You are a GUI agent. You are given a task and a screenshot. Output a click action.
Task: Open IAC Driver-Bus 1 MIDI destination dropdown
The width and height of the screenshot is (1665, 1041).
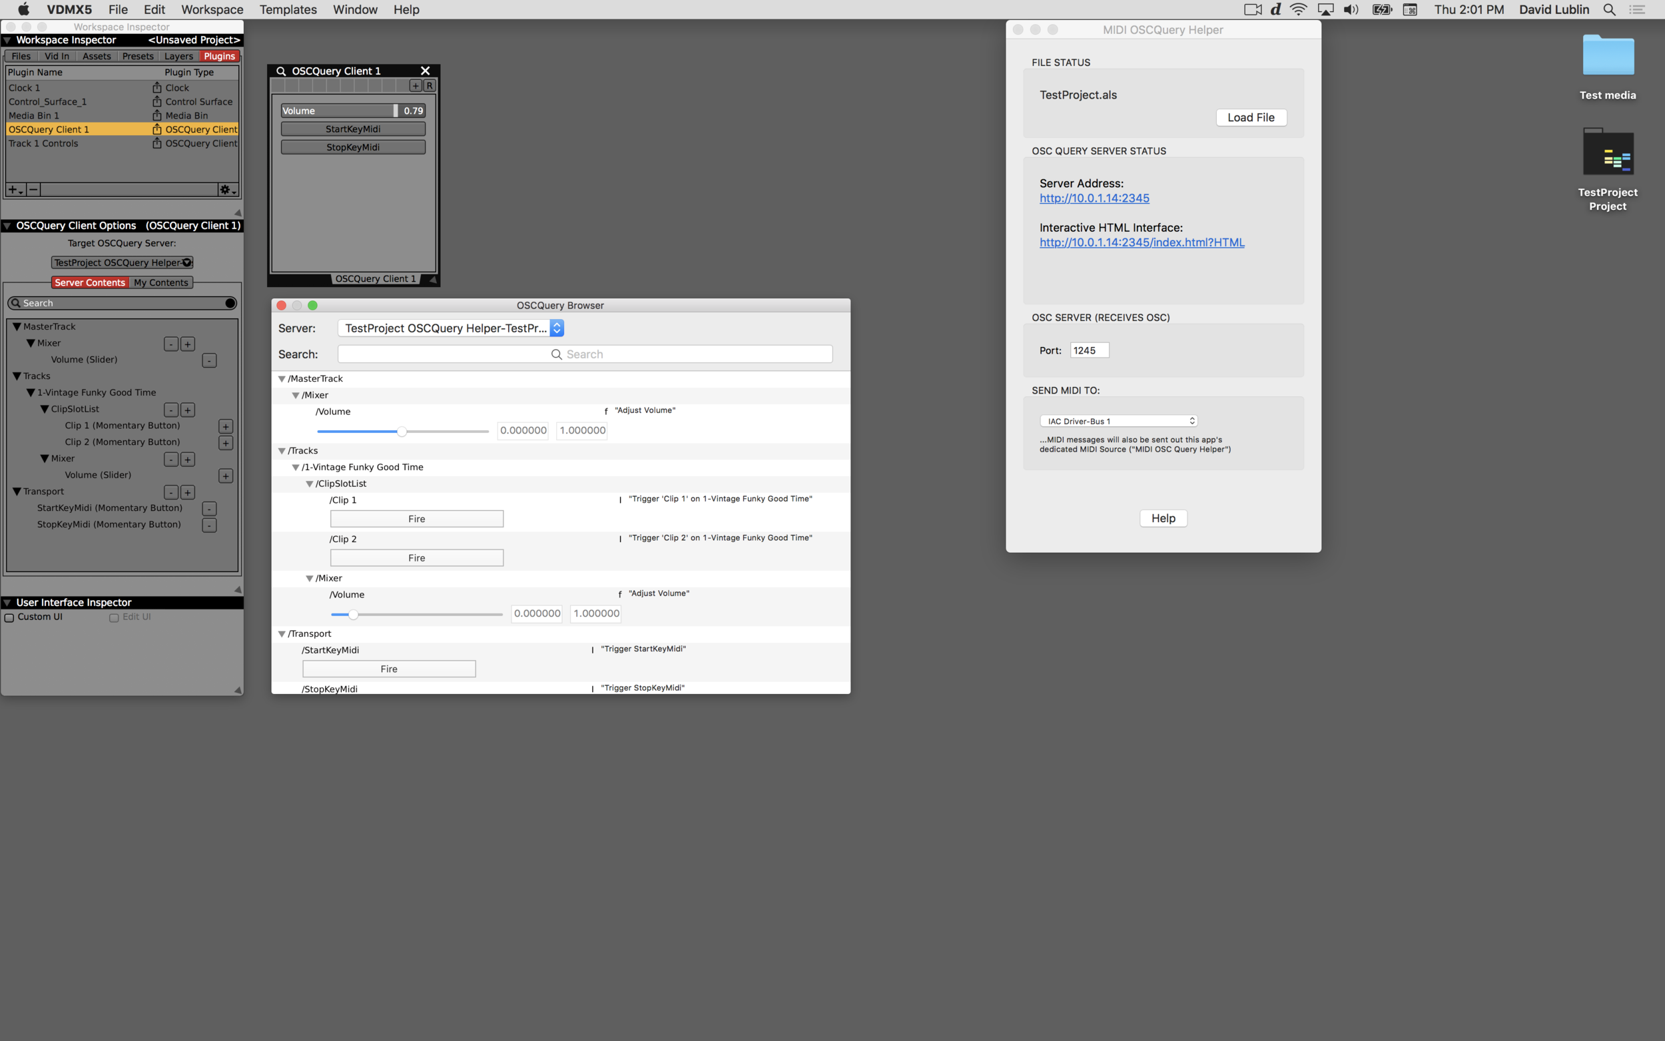(1118, 421)
